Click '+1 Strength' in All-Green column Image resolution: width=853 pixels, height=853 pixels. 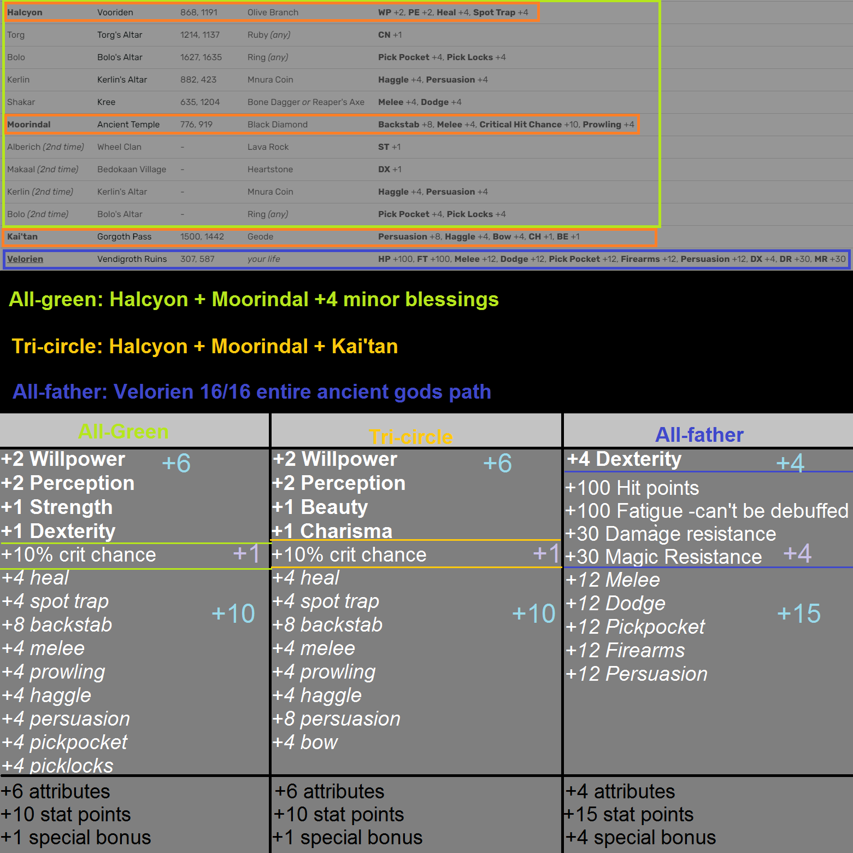pyautogui.click(x=57, y=507)
